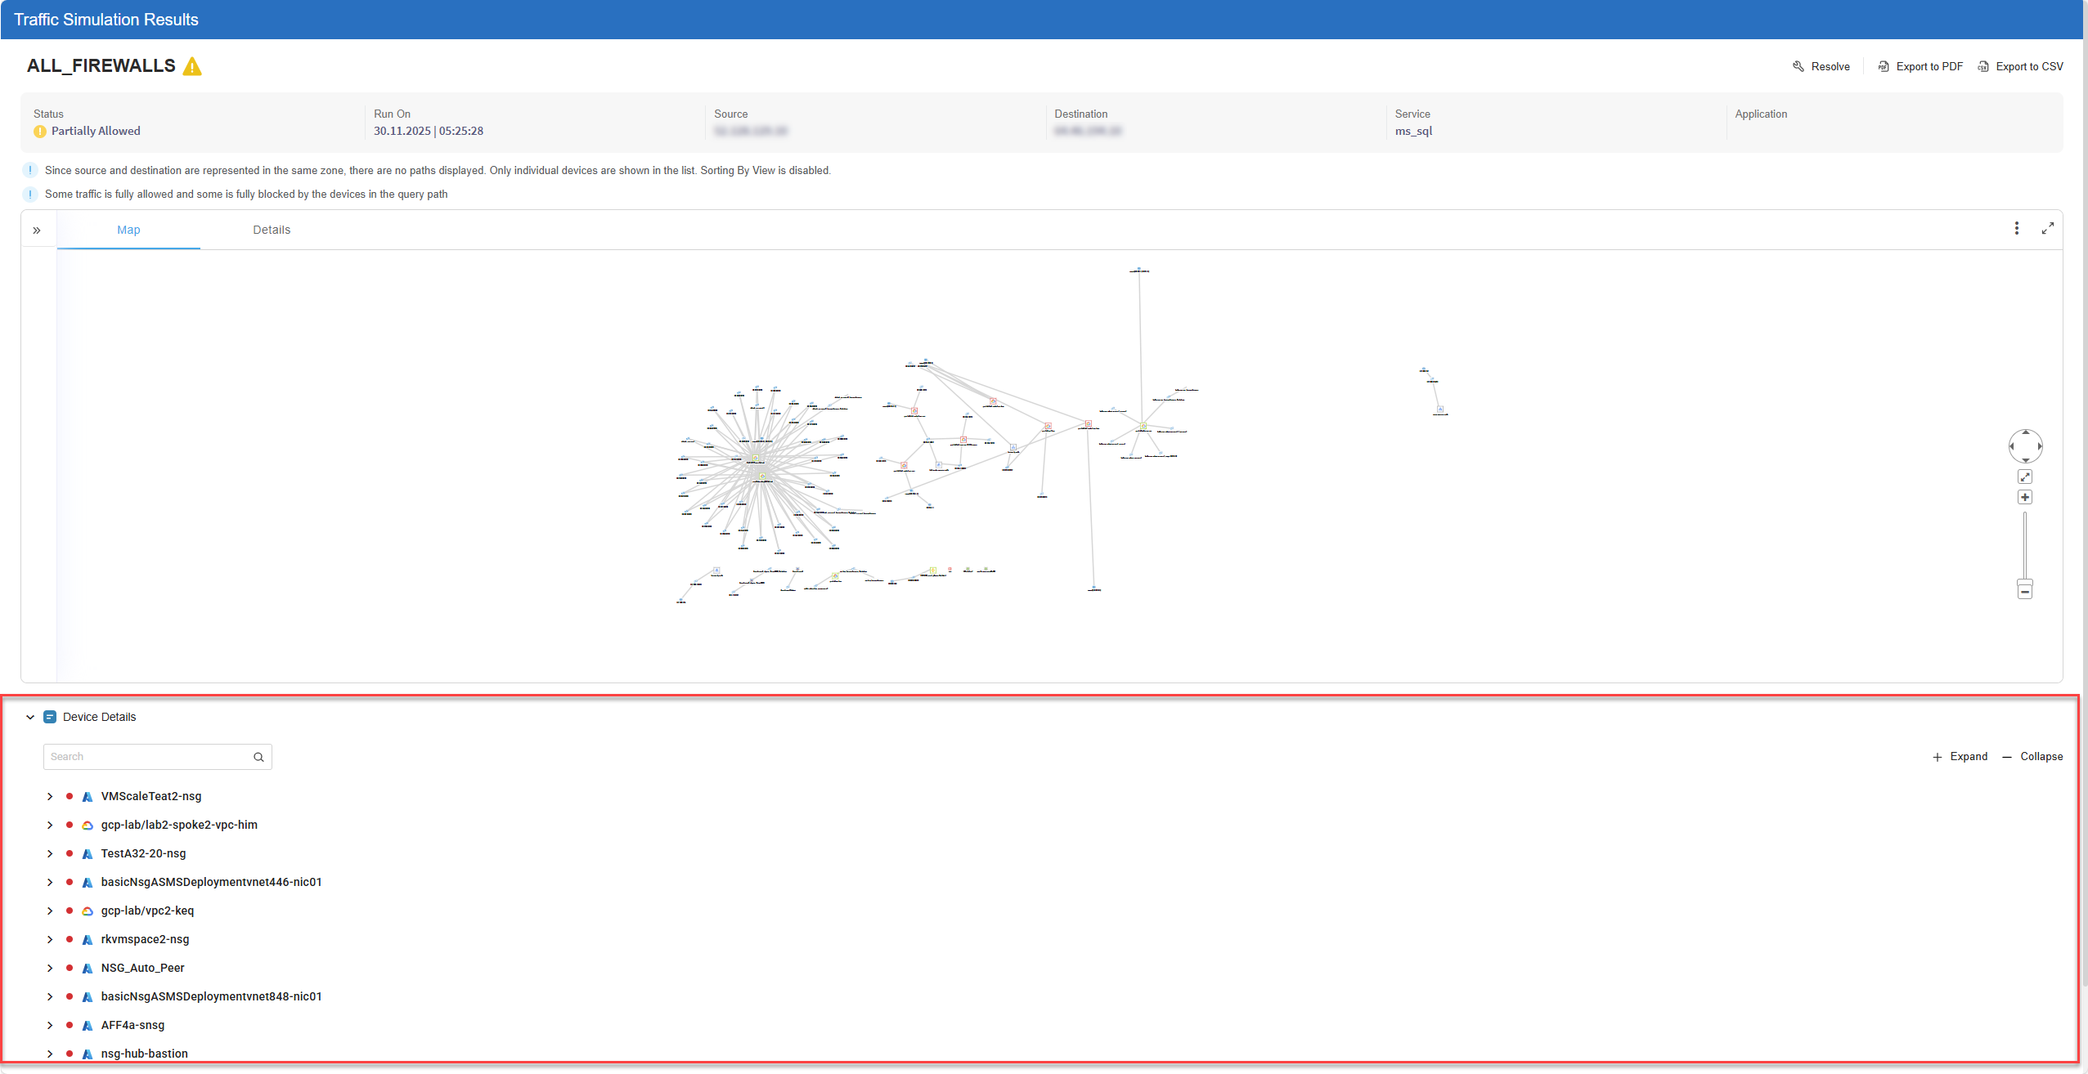Click Export to PDF icon
The width and height of the screenshot is (2088, 1074).
pos(1884,66)
